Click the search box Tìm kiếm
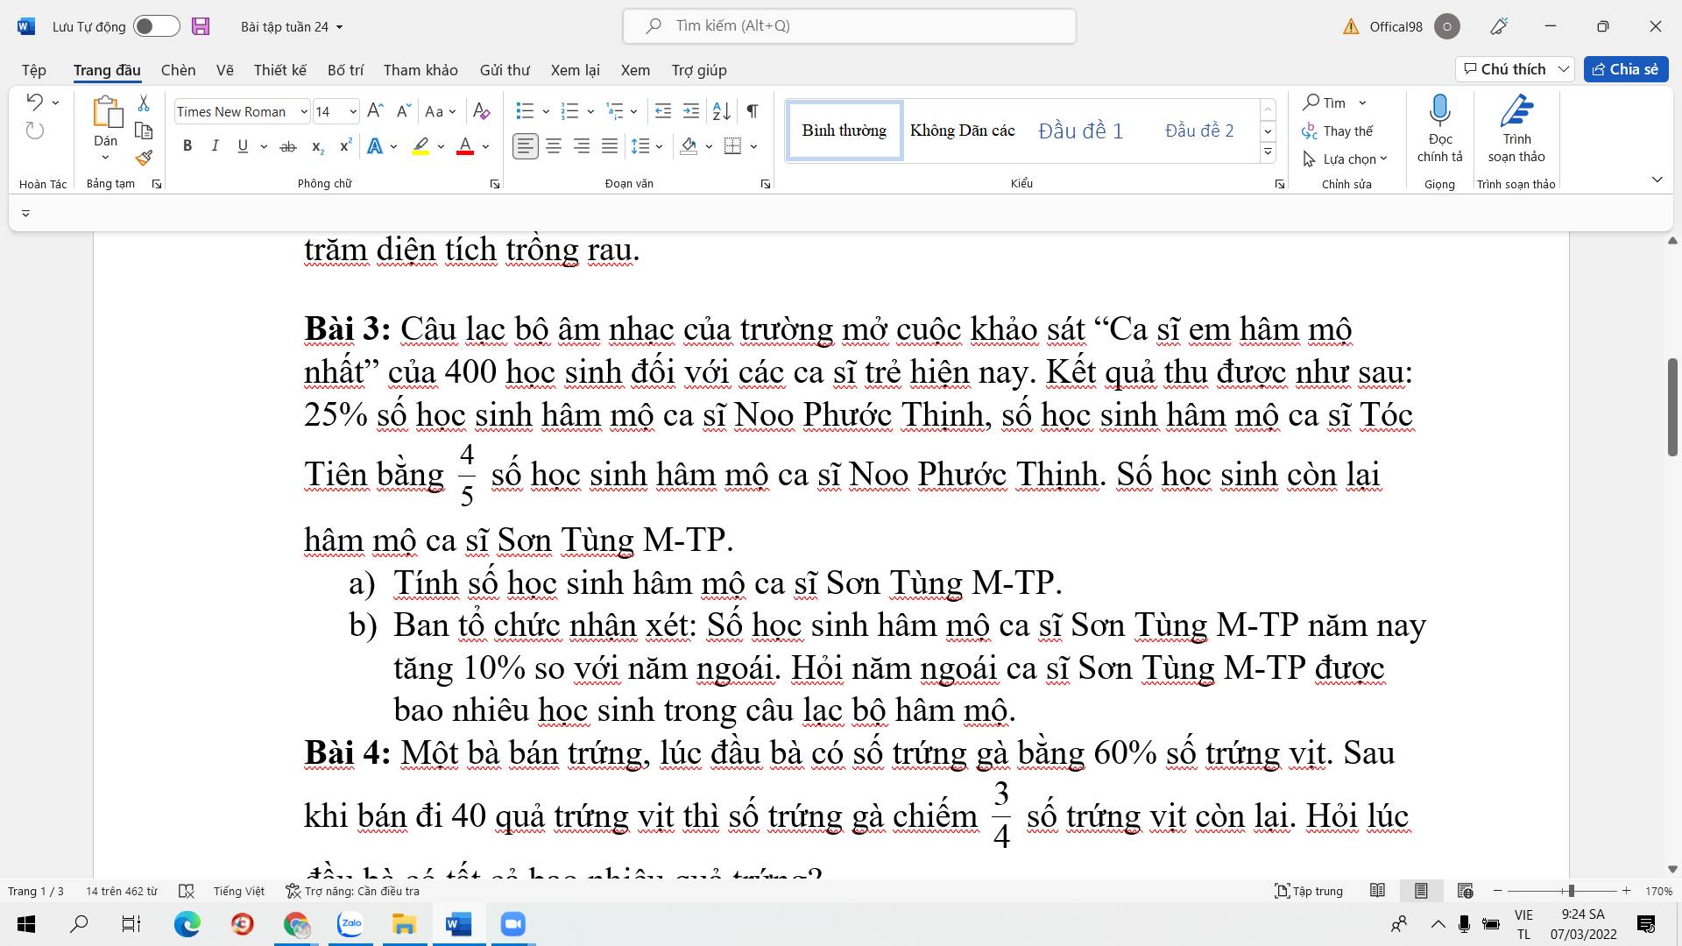 (x=849, y=26)
